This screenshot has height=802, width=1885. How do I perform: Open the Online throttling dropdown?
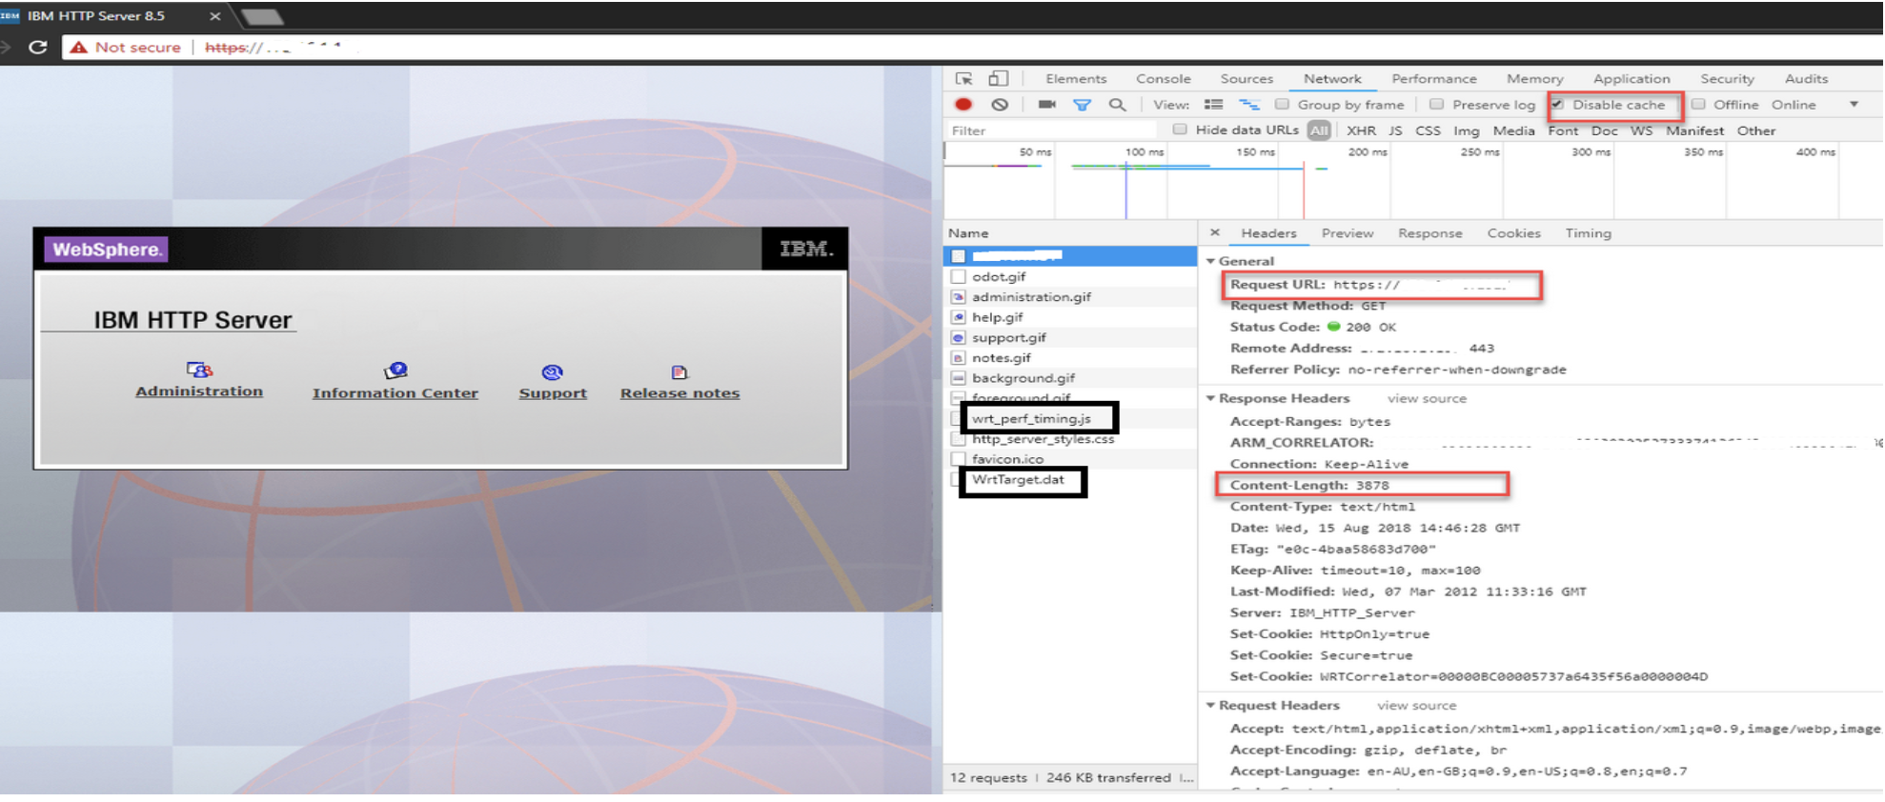pos(1815,105)
